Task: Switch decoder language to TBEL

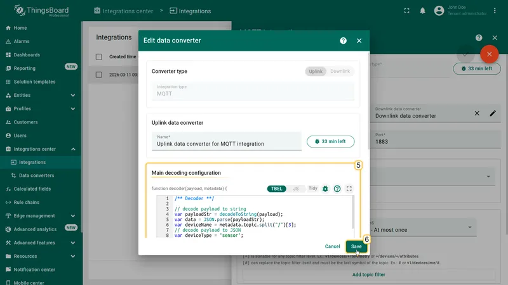Action: [x=276, y=189]
